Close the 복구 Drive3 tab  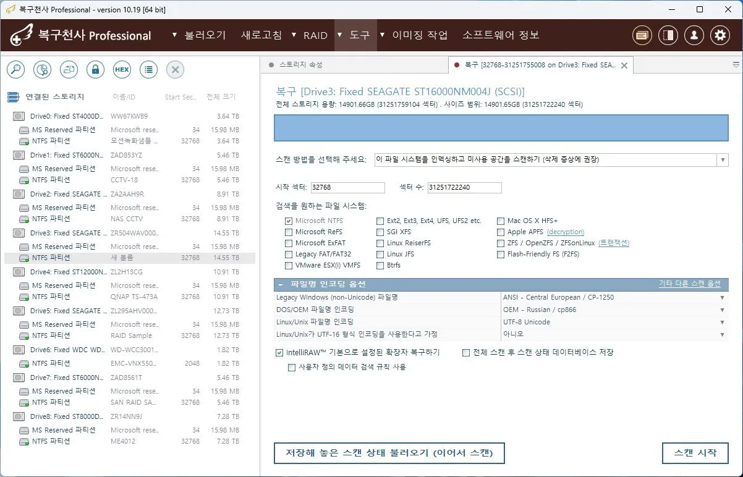pos(624,65)
